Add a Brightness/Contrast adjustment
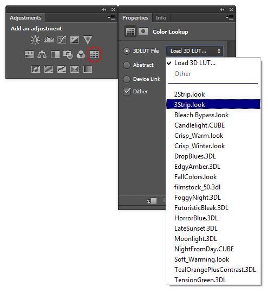Image resolution: width=268 pixels, height=292 pixels. point(35,40)
